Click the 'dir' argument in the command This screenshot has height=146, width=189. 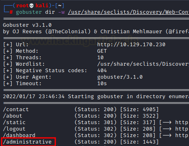pos(50,12)
